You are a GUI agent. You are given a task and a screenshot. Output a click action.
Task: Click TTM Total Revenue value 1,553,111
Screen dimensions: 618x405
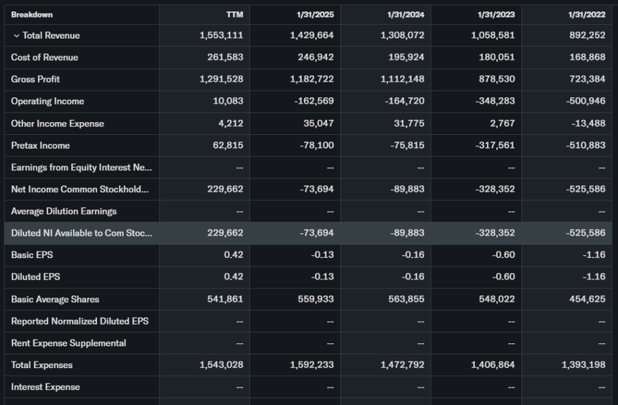click(221, 36)
